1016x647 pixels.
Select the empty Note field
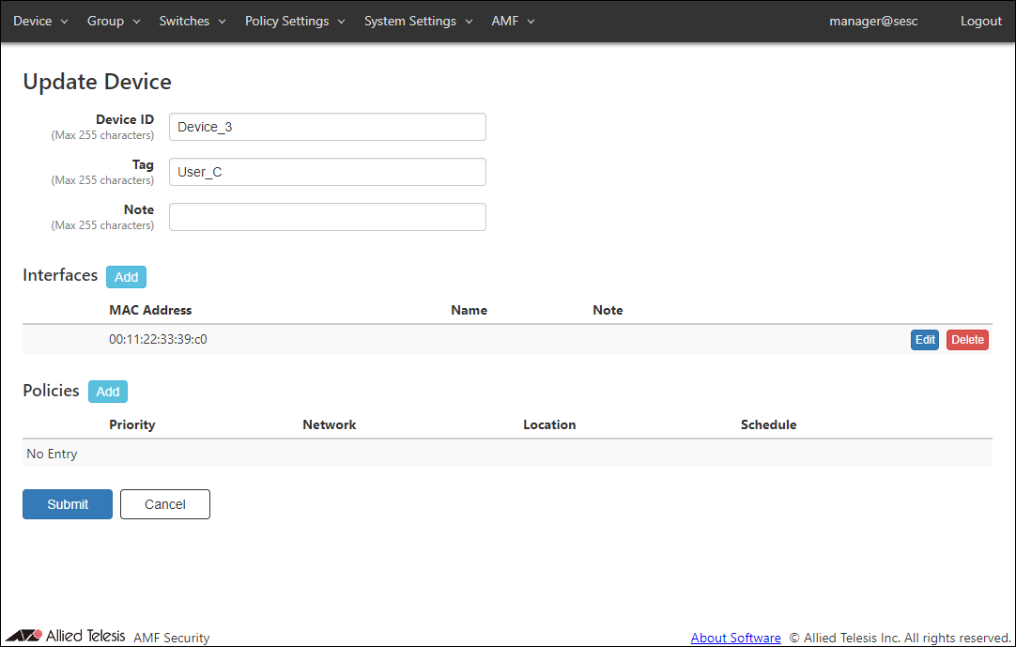(327, 217)
